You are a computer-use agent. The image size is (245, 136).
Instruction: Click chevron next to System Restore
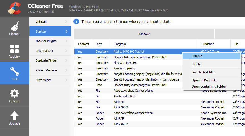(x=66, y=70)
